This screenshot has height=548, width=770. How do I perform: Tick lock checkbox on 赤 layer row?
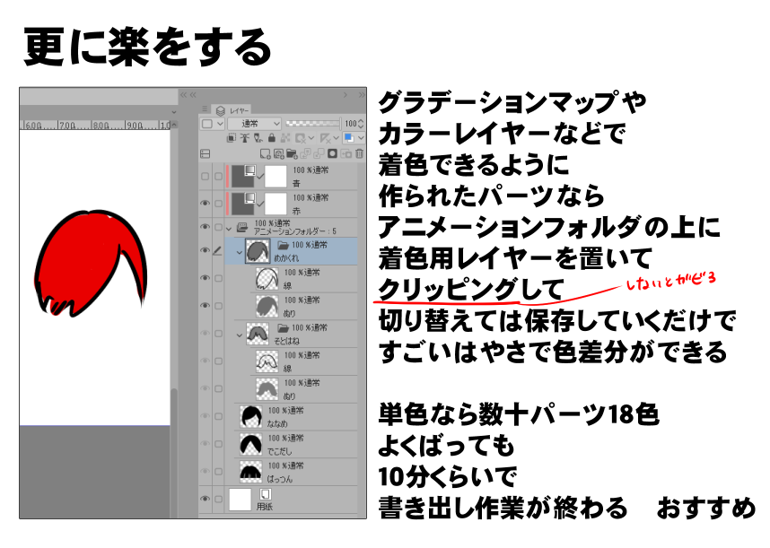[219, 204]
